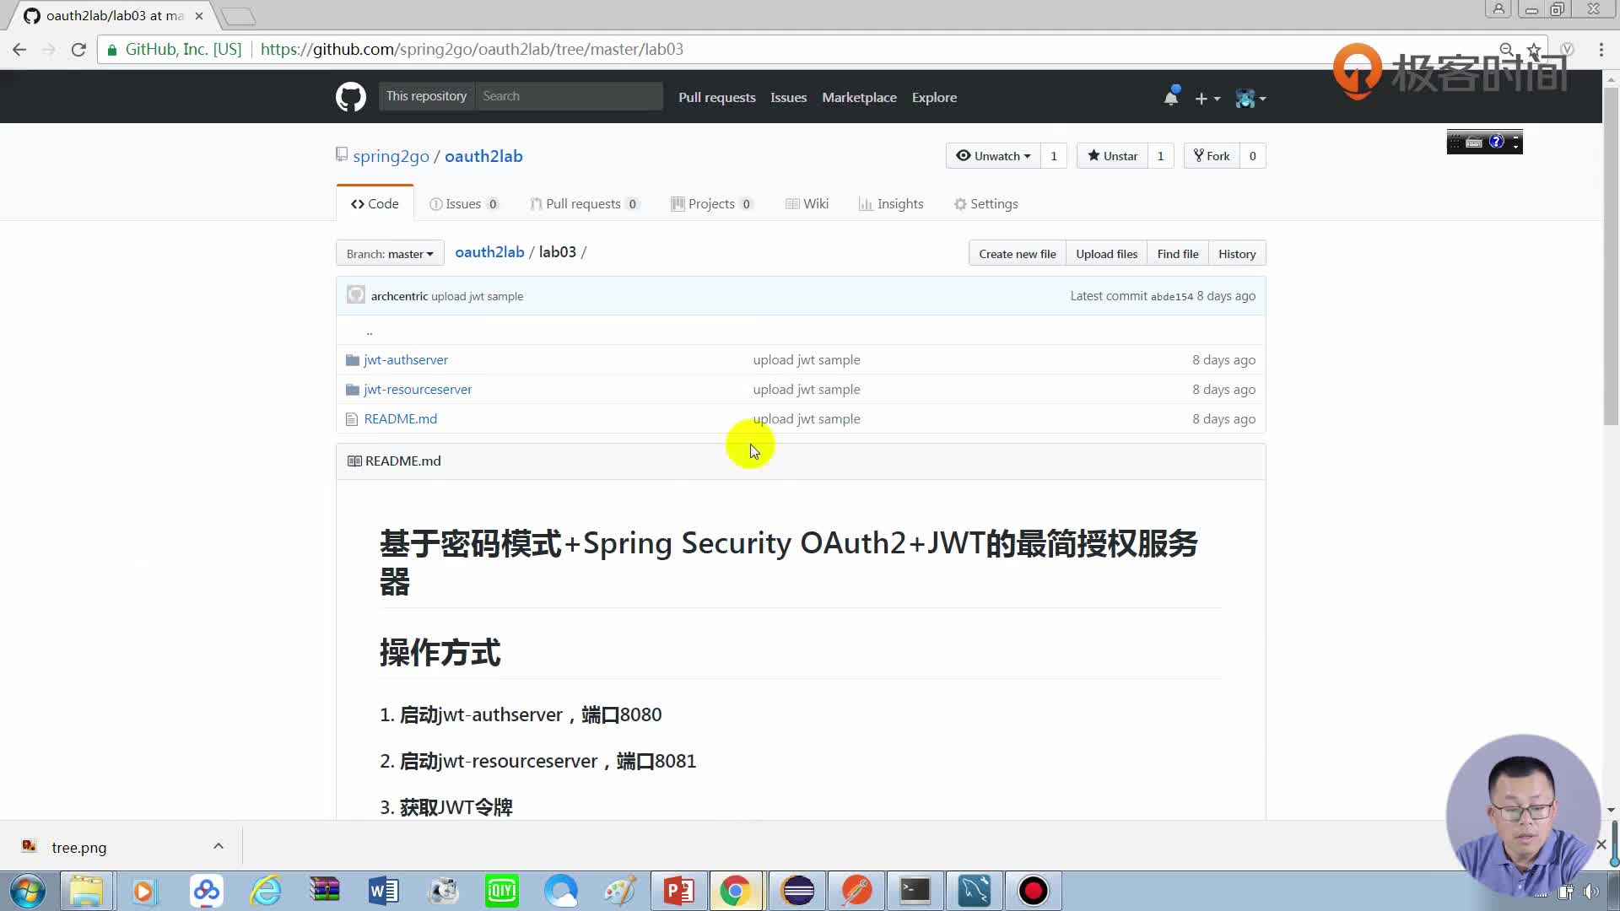Expand the Branch: master selector
The image size is (1620, 911).
pyautogui.click(x=389, y=254)
